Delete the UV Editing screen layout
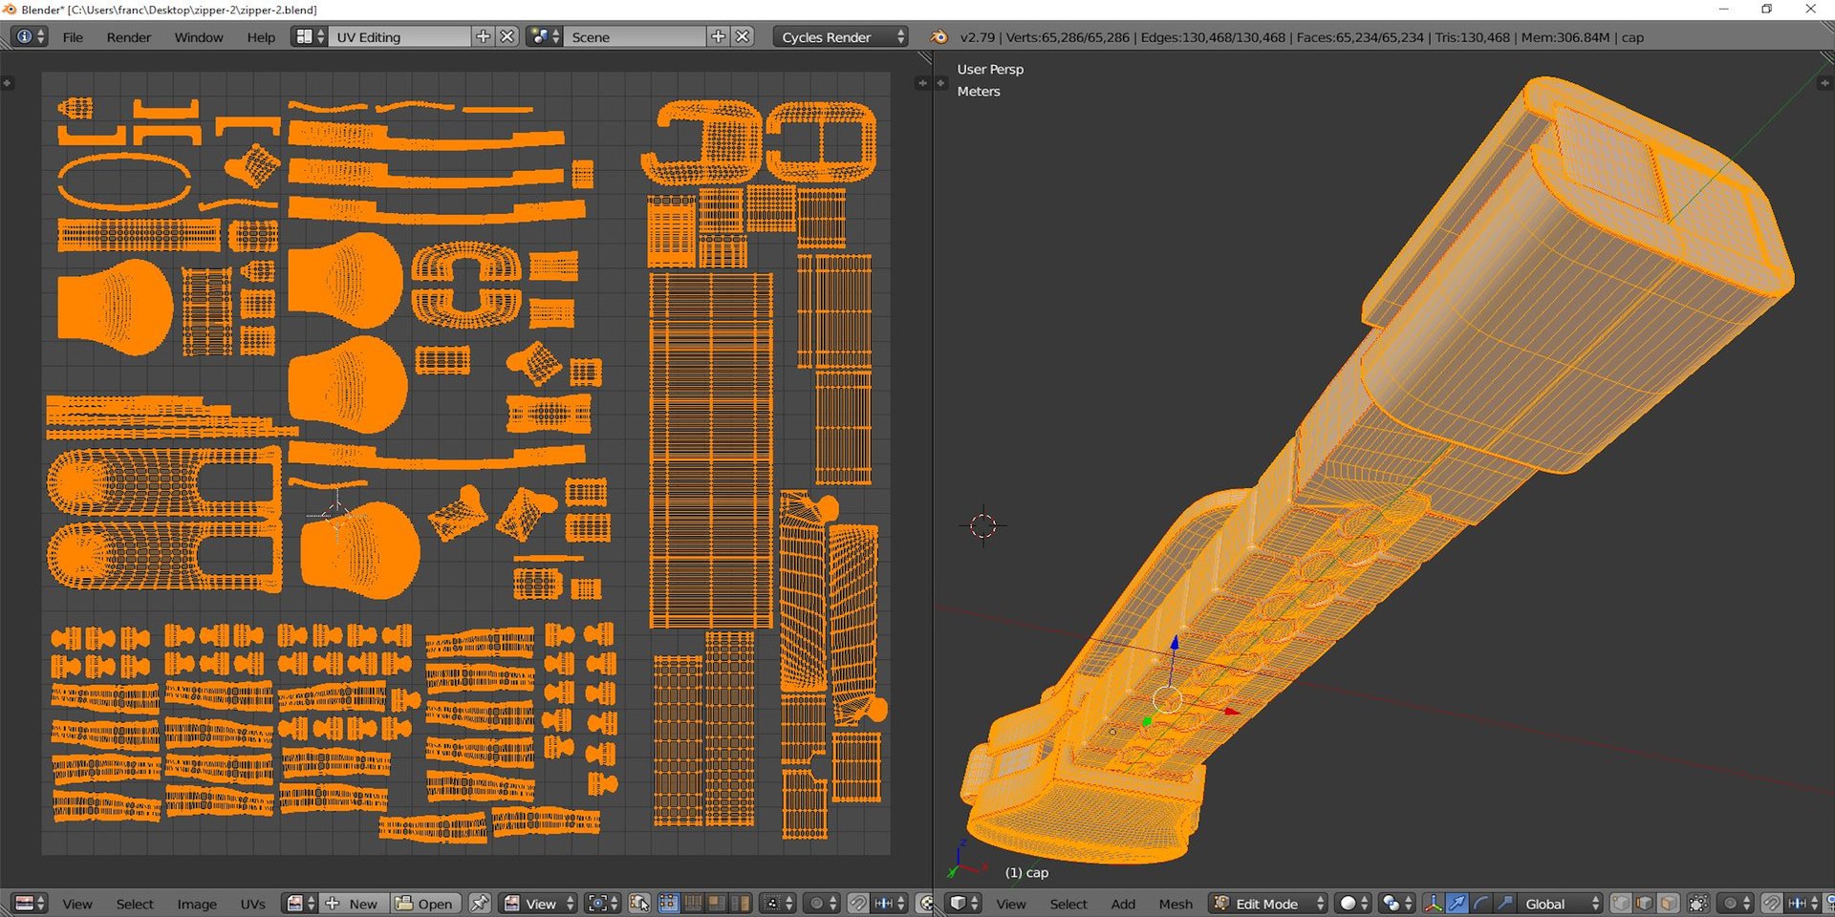This screenshot has width=1835, height=917. (507, 36)
